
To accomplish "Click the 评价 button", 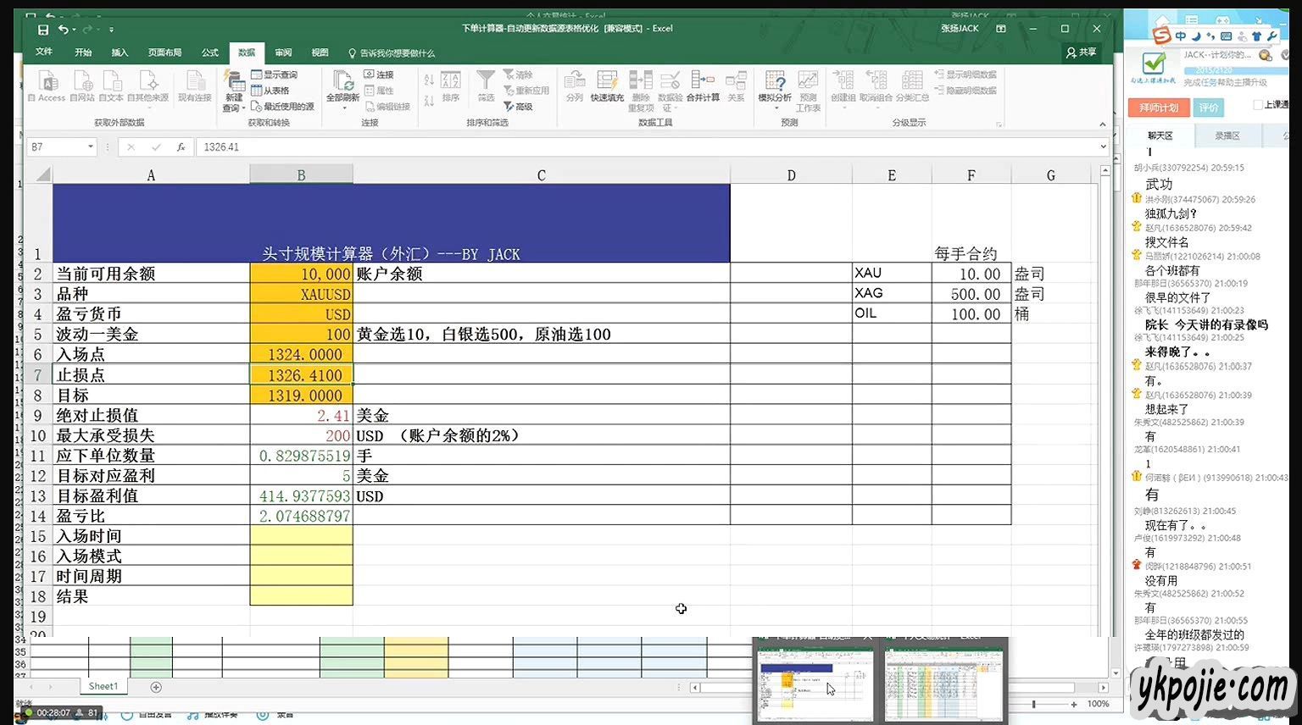I will coord(1208,108).
